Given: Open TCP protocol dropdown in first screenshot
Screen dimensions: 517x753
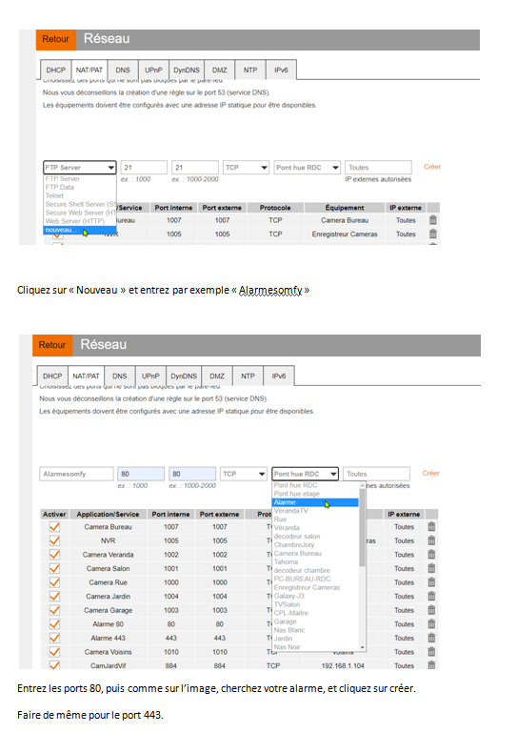Looking at the screenshot, I should click(246, 168).
